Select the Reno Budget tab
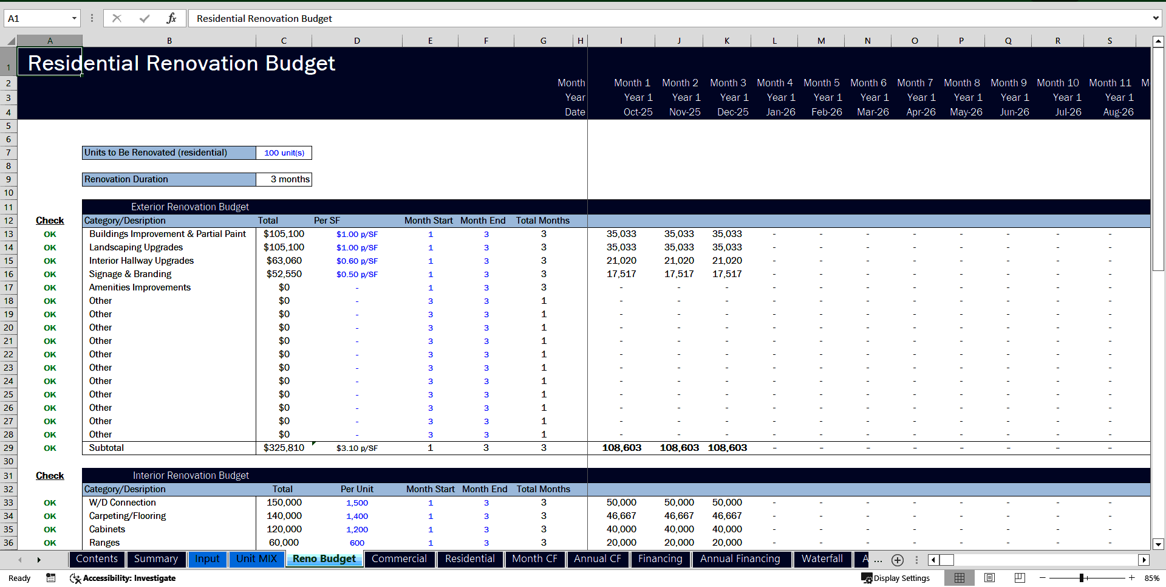 point(324,559)
